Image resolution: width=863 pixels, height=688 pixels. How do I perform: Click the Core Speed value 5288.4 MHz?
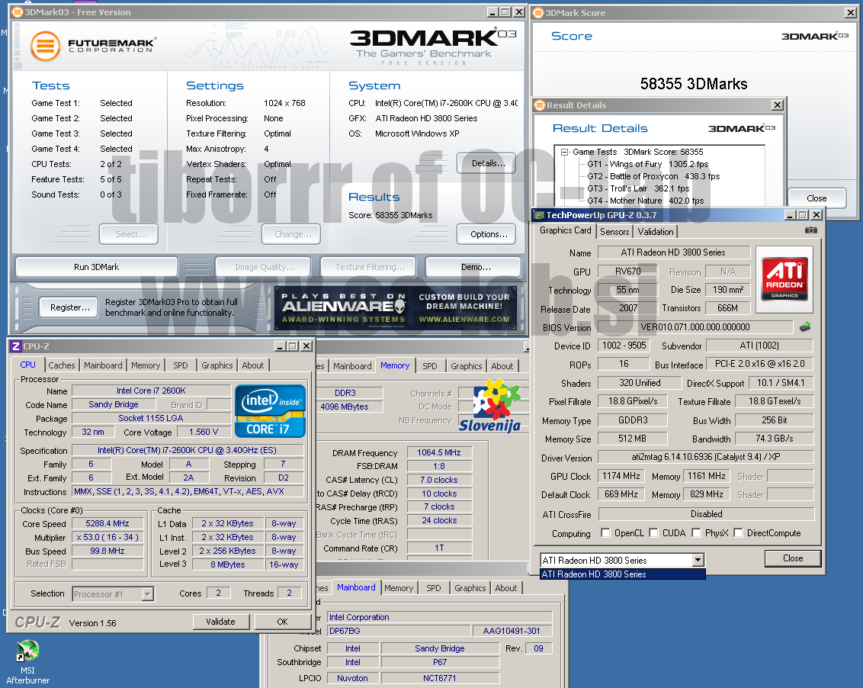tap(107, 523)
